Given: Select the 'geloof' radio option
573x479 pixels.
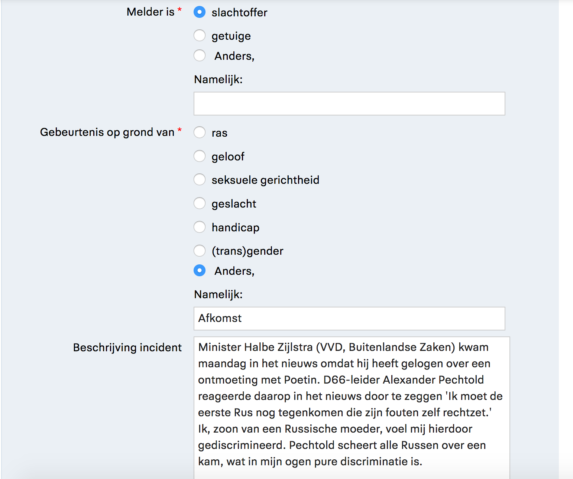Looking at the screenshot, I should 200,156.
